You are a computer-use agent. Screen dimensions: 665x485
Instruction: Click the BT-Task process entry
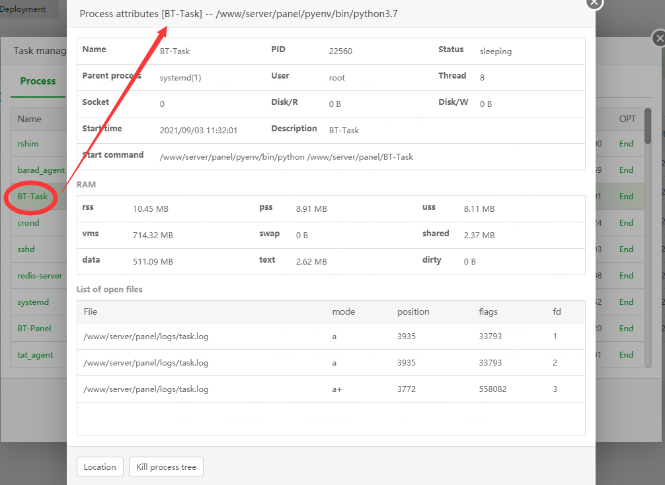32,197
